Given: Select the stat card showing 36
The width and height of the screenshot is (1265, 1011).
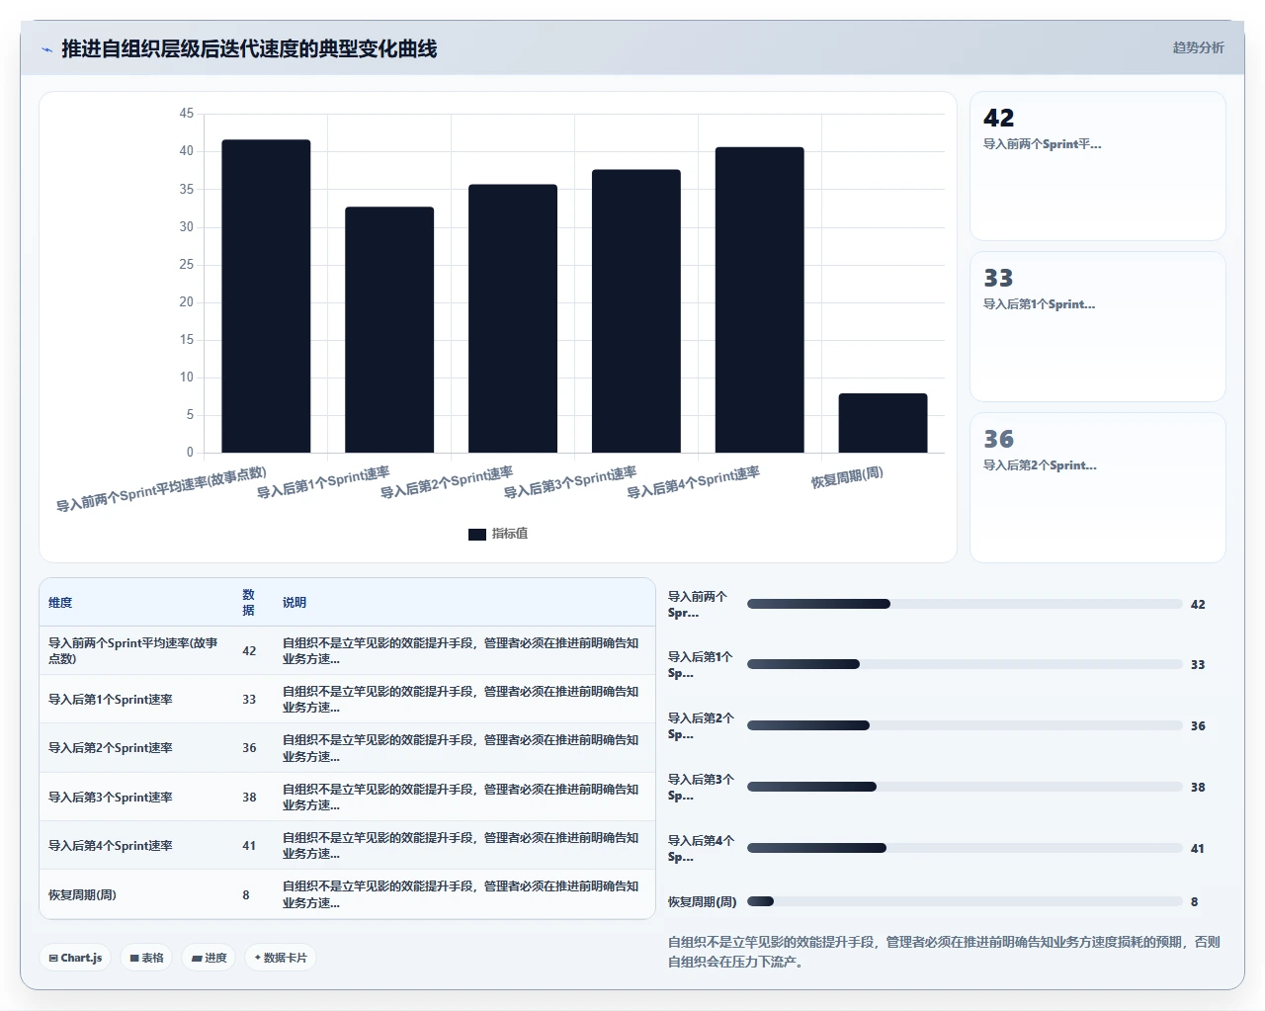Looking at the screenshot, I should (1098, 487).
